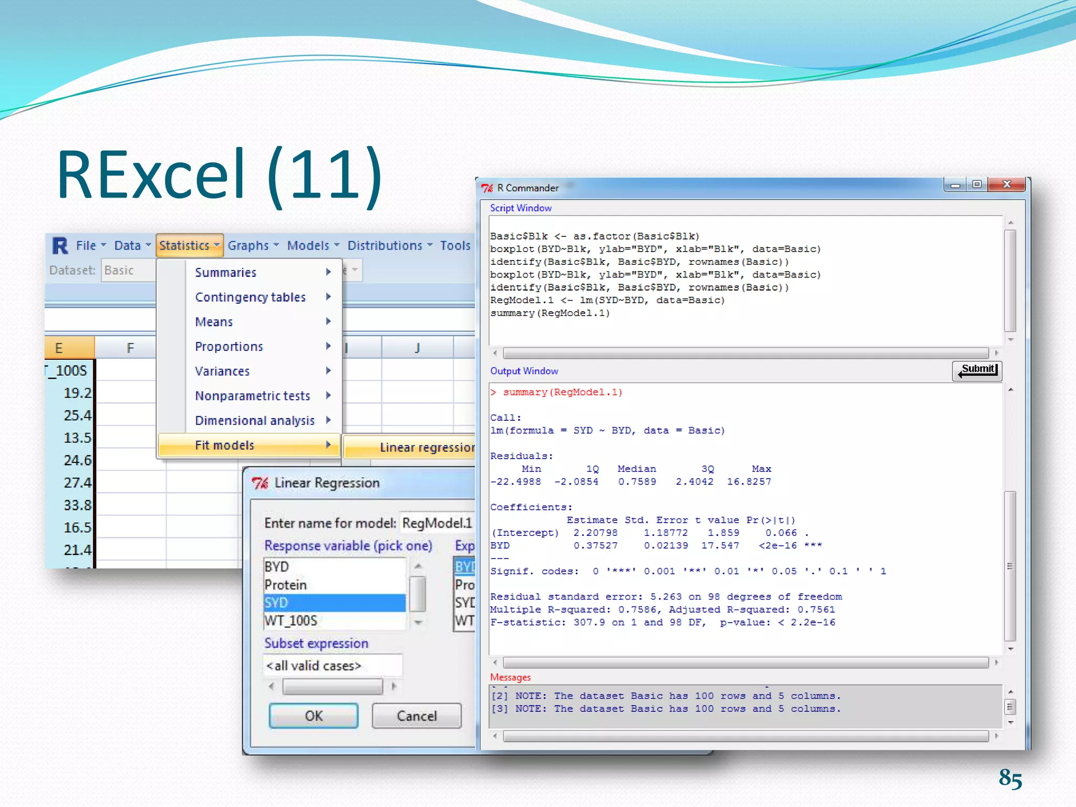Select Protein in response variable list
This screenshot has width=1076, height=807.
coord(334,585)
